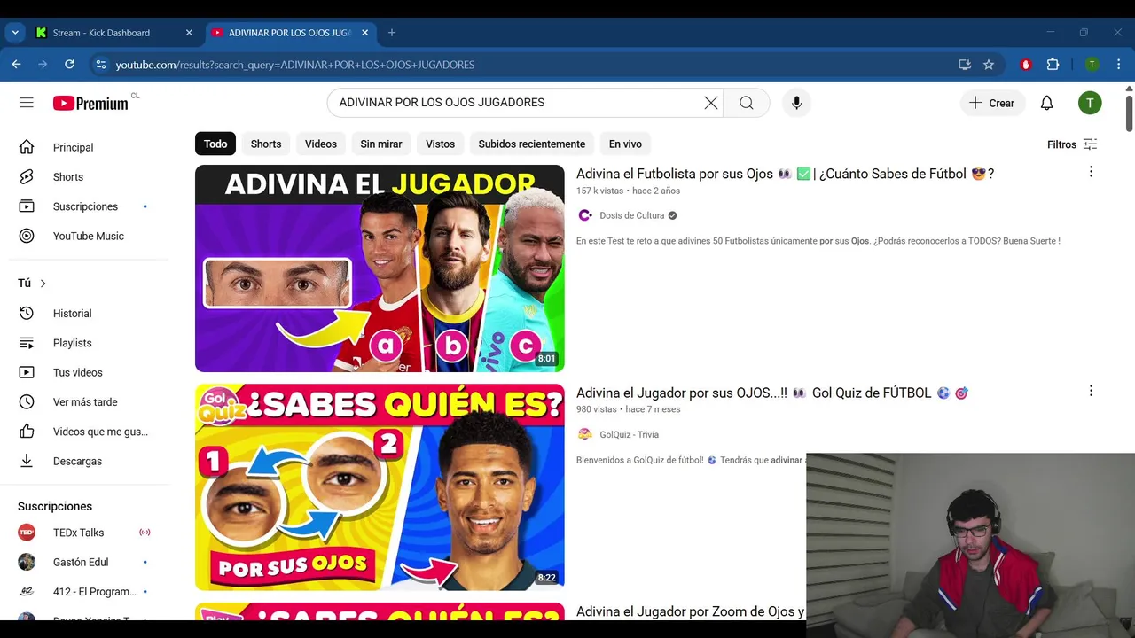
Task: Open YouTube Music in sidebar
Action: point(89,236)
